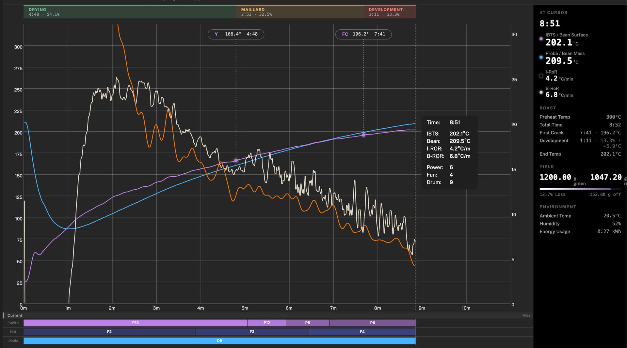Select the P6 power segment

point(373,323)
